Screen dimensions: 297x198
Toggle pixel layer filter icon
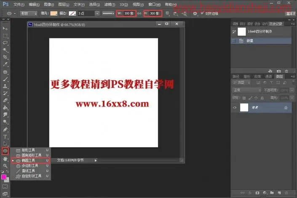pos(258,83)
